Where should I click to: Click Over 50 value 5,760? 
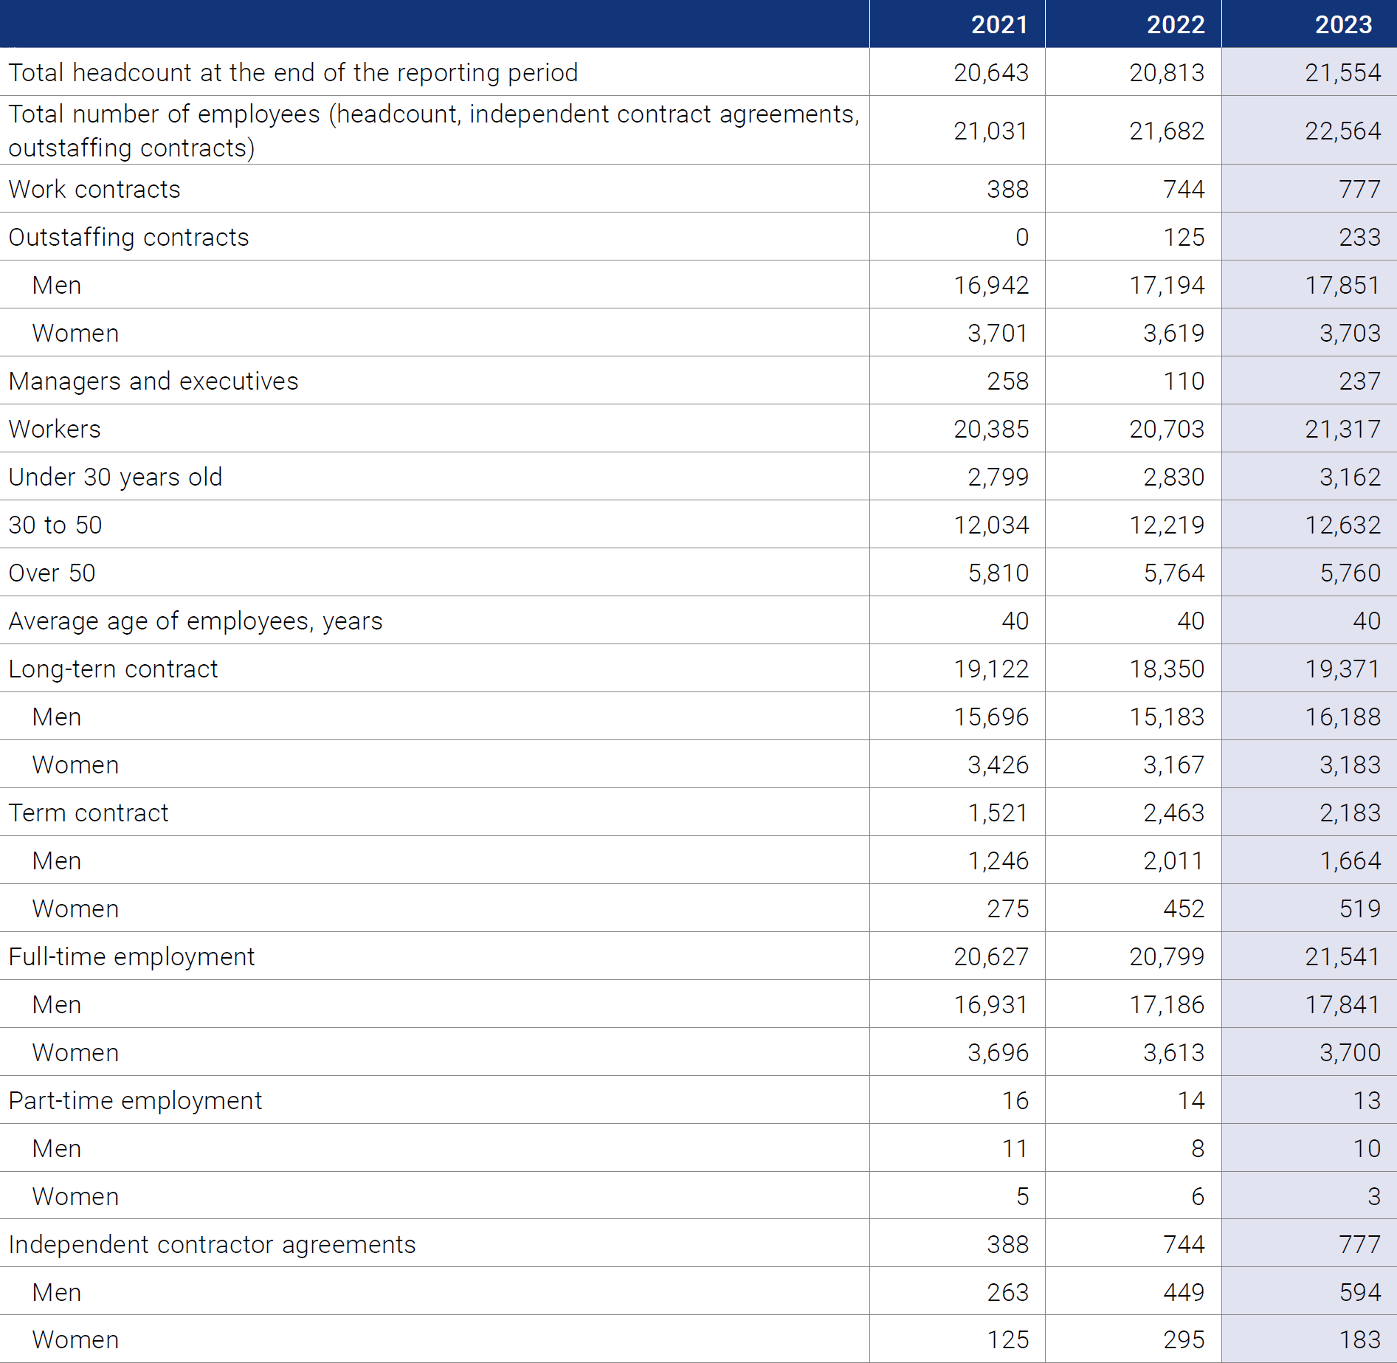pyautogui.click(x=1350, y=573)
